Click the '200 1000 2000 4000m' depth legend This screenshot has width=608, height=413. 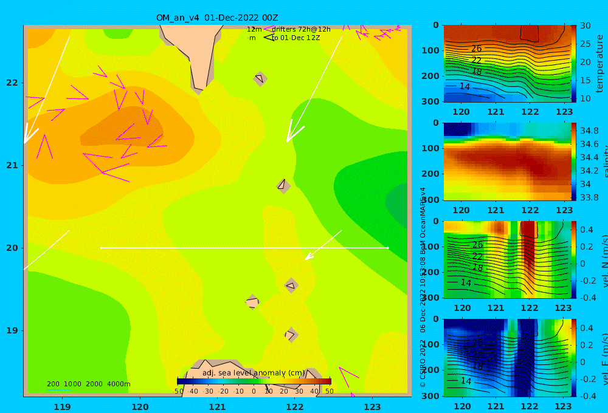click(x=88, y=384)
